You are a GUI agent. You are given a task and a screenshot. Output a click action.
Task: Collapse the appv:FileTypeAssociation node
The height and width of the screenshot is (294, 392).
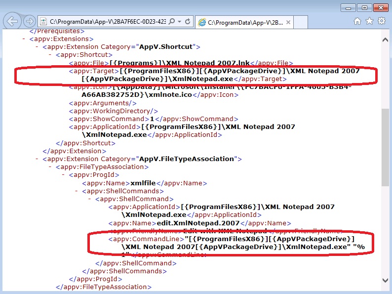[x=50, y=167]
